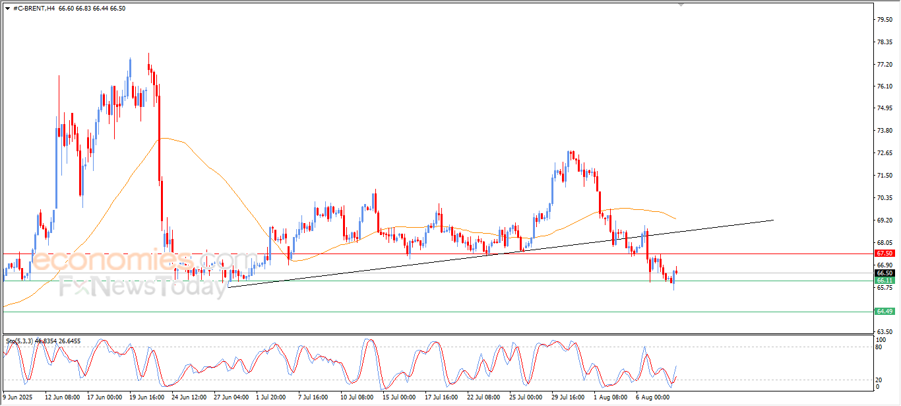Click the 71.50 price axis value

coord(885,176)
